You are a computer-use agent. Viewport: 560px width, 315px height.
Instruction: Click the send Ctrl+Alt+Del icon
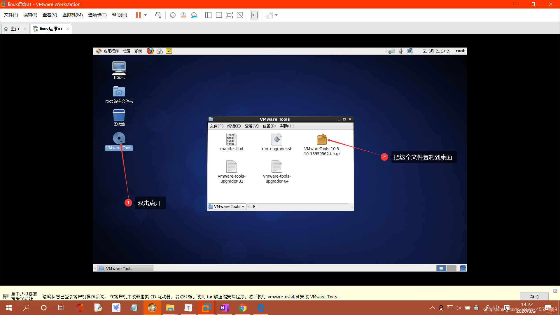[x=158, y=15]
